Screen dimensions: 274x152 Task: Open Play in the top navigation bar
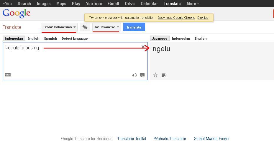point(76,4)
